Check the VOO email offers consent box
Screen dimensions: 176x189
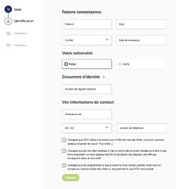tap(64, 140)
